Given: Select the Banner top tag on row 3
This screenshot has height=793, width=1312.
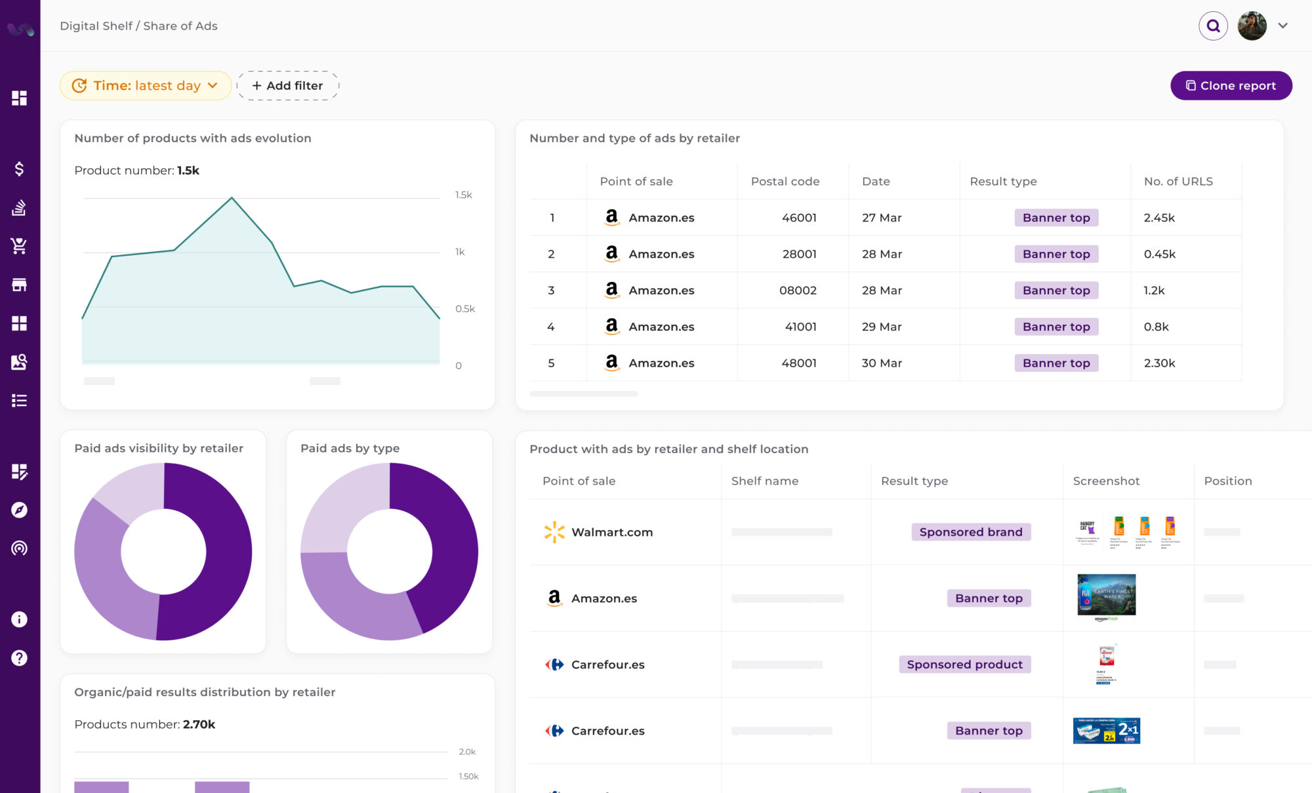Looking at the screenshot, I should 1056,290.
